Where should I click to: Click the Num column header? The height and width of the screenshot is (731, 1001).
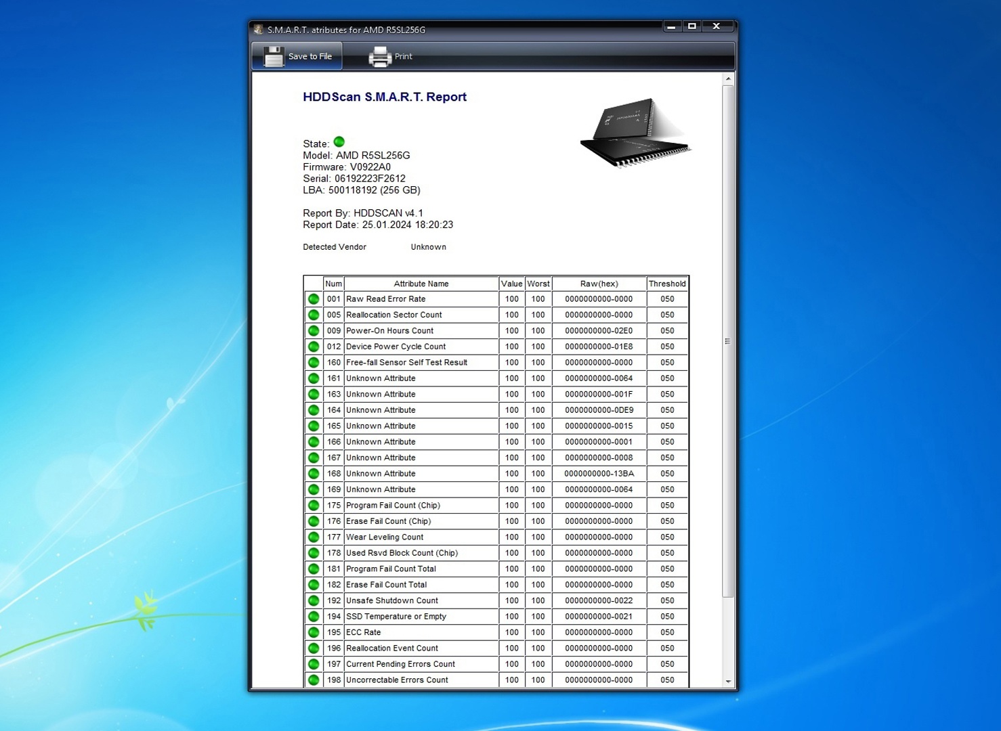[333, 284]
